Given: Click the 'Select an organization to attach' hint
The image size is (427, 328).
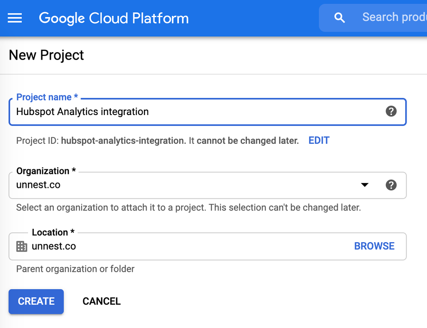Looking at the screenshot, I should (x=188, y=208).
